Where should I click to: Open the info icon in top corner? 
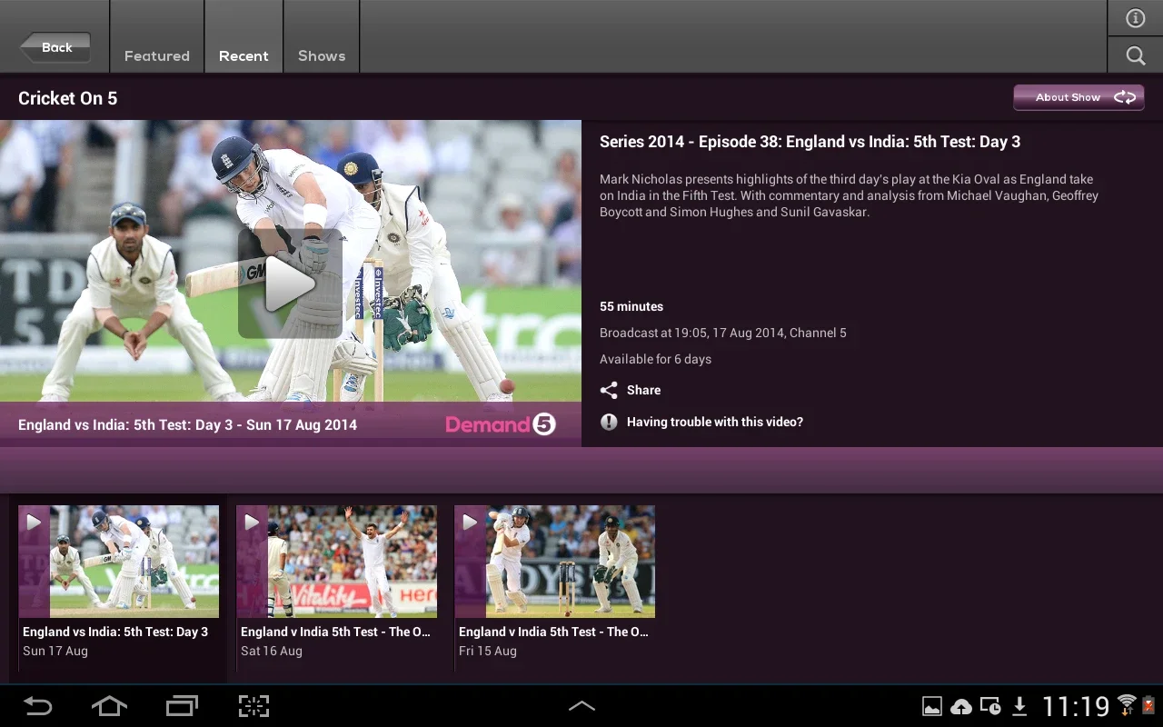(x=1135, y=18)
